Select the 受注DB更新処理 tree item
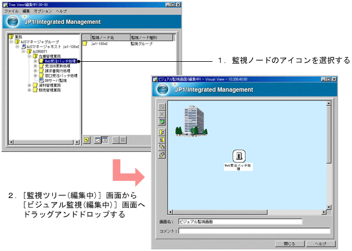The width and height of the screenshot is (352, 251). tap(57, 66)
